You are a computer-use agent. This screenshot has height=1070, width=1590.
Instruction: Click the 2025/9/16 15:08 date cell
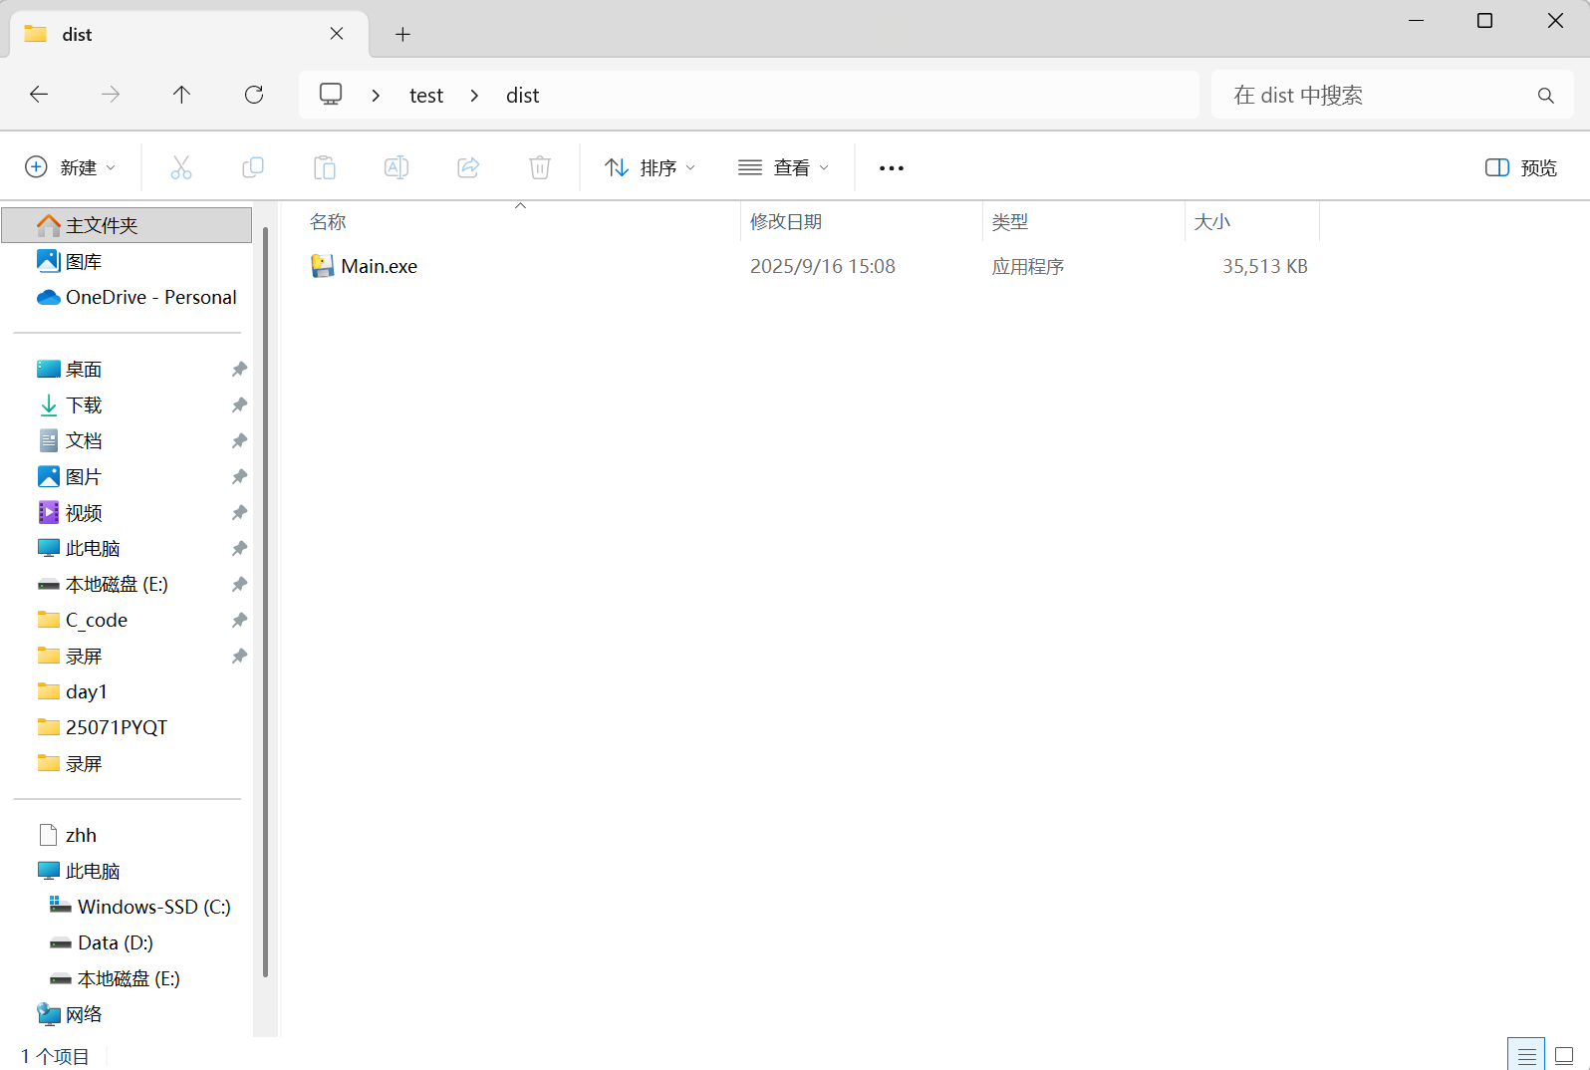point(823,266)
